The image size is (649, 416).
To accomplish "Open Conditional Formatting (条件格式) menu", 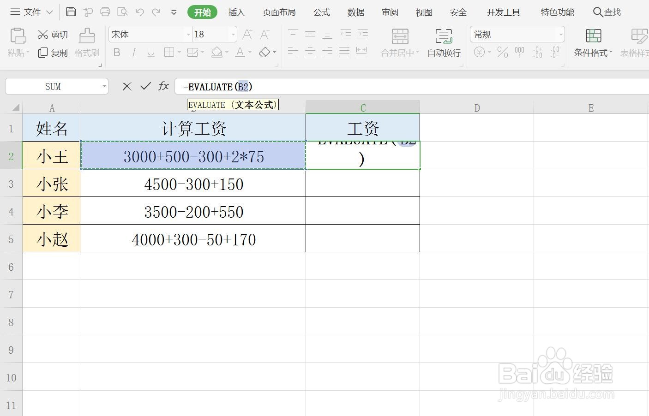I will pos(593,43).
